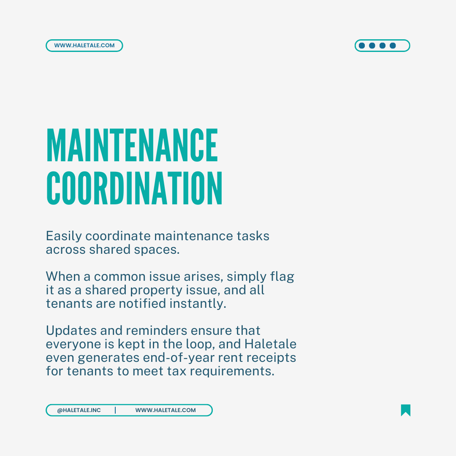Click the MAINTENANCE heading word
The image size is (456, 456).
(x=132, y=145)
